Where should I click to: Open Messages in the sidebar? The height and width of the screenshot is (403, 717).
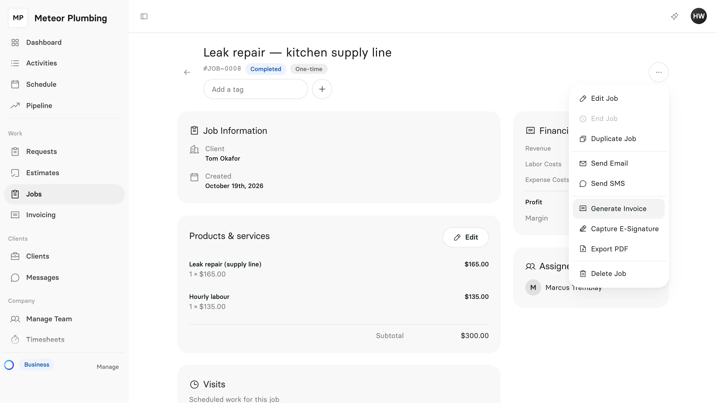[64, 278]
